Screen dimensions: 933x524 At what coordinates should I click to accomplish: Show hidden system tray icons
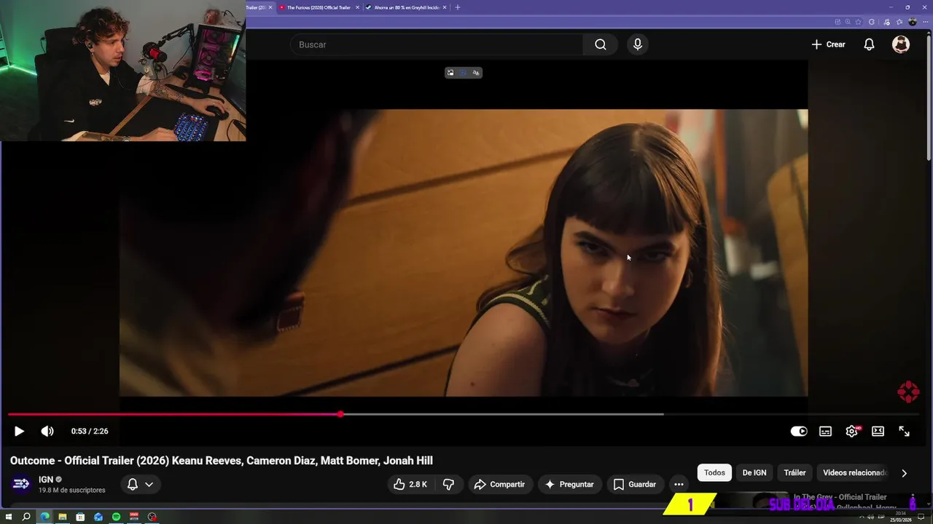pyautogui.click(x=862, y=517)
